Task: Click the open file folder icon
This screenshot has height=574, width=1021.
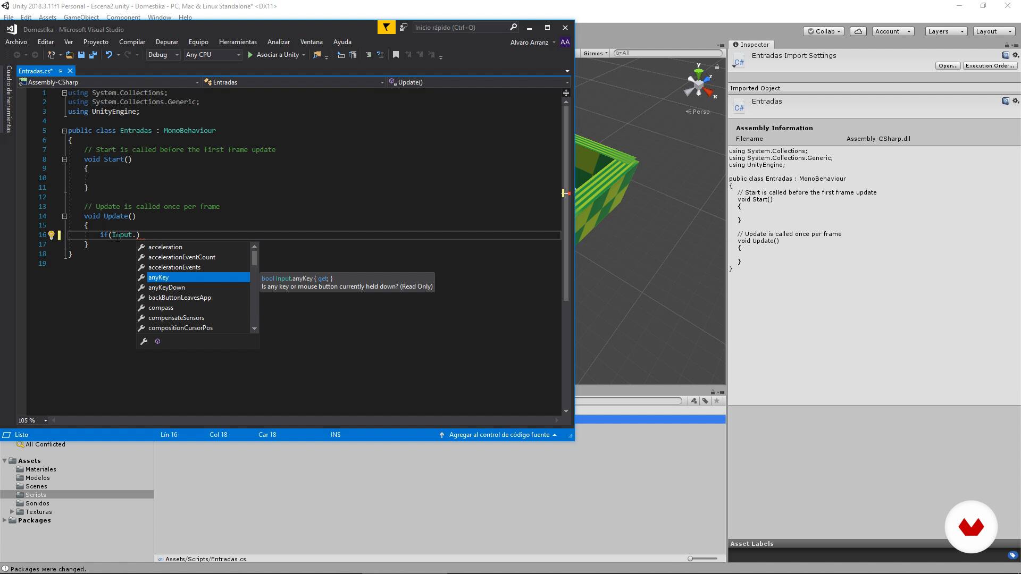Action: [70, 55]
